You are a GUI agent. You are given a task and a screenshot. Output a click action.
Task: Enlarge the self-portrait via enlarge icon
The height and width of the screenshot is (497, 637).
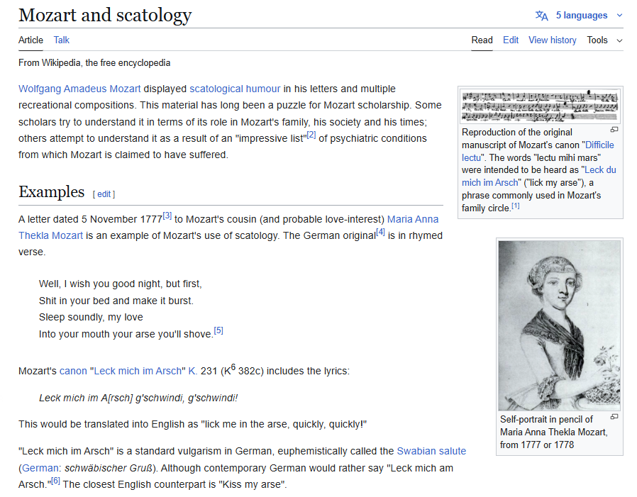tap(614, 417)
